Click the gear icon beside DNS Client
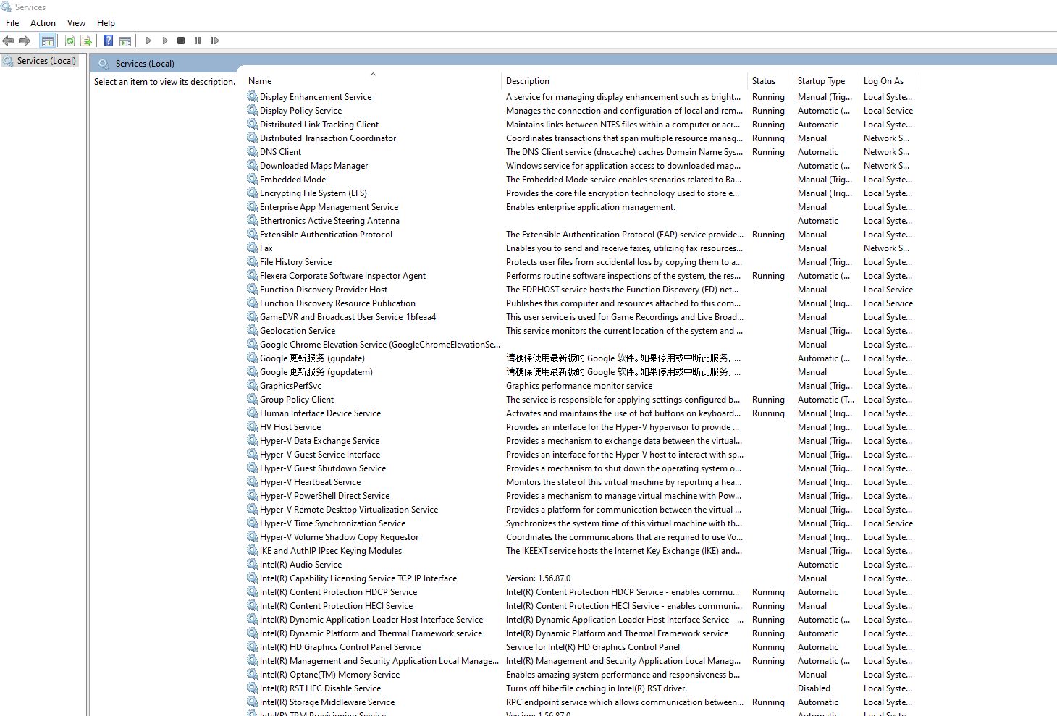The image size is (1057, 716). click(x=253, y=152)
